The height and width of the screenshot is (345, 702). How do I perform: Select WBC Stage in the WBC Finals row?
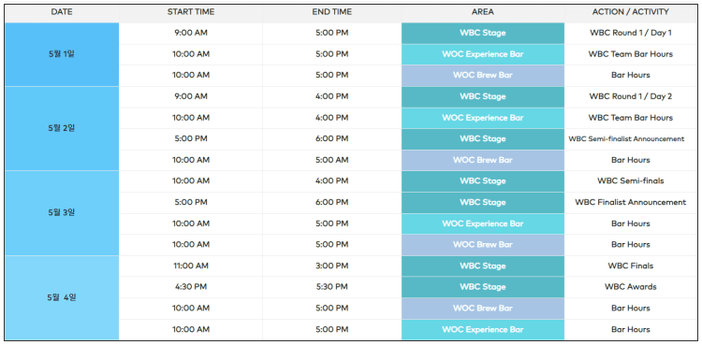(483, 266)
